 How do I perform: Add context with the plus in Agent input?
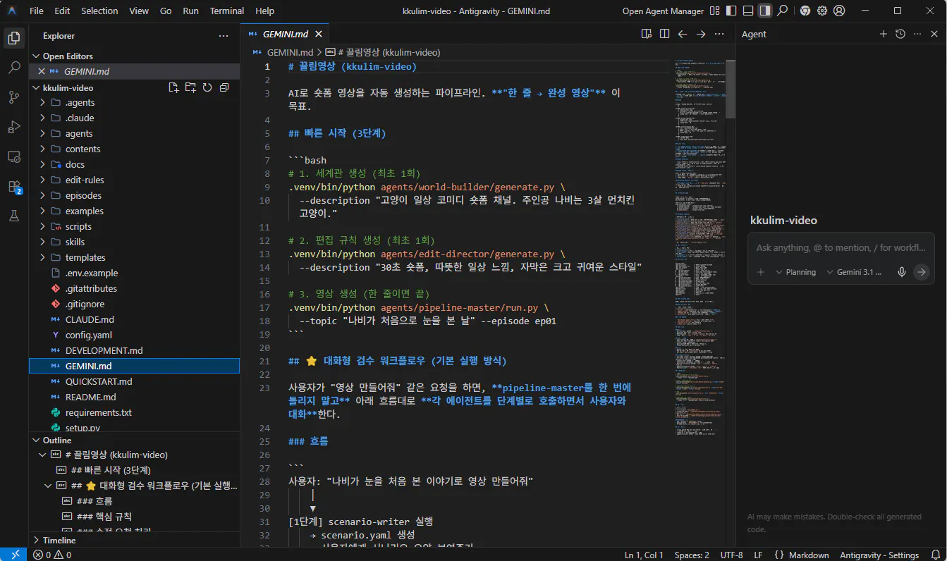pos(761,272)
